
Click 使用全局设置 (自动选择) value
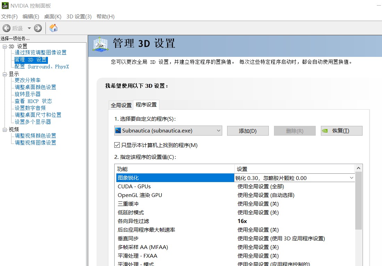point(266,195)
